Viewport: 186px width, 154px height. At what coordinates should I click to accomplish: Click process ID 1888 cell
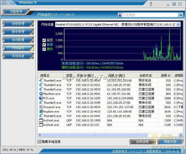point(167,98)
